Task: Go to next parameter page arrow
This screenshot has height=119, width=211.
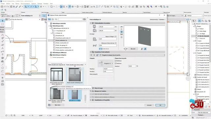Action: click(94, 55)
